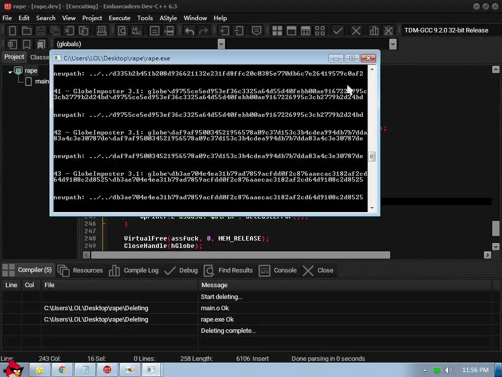Screen dimensions: 502x377
Task: Click the Insert snippet toolbar icon
Action: [12, 44]
